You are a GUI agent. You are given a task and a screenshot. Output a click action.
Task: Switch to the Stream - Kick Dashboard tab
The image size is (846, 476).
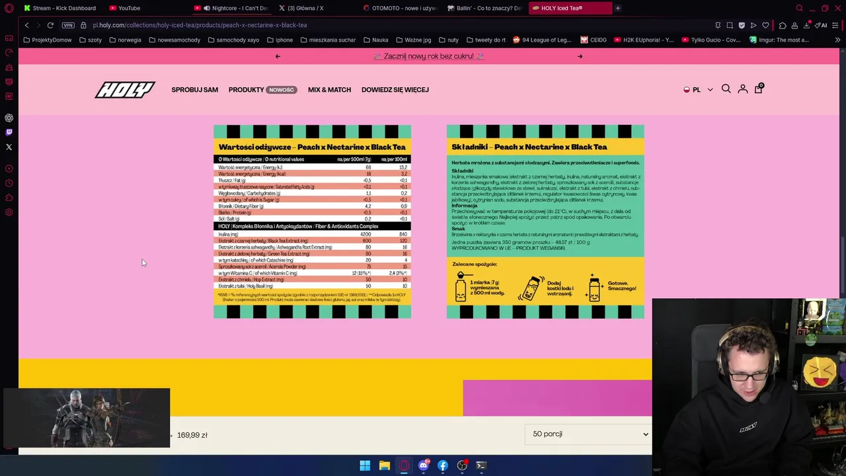pos(60,8)
